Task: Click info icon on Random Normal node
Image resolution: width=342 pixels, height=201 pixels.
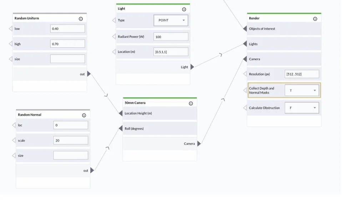Action: pos(84,116)
